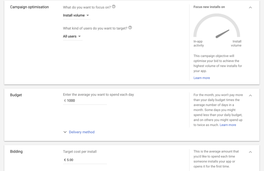Open the All users dropdown

click(72, 36)
